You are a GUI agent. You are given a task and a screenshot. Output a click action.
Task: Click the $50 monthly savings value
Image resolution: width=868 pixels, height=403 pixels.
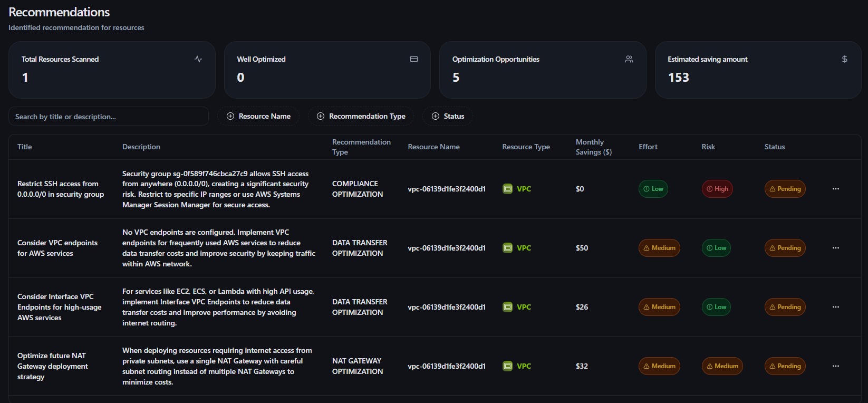point(582,248)
